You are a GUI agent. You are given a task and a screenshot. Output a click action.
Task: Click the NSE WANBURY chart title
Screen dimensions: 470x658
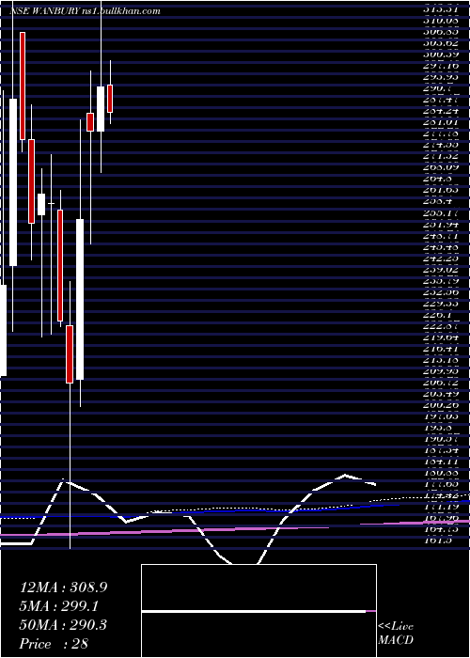coord(86,11)
